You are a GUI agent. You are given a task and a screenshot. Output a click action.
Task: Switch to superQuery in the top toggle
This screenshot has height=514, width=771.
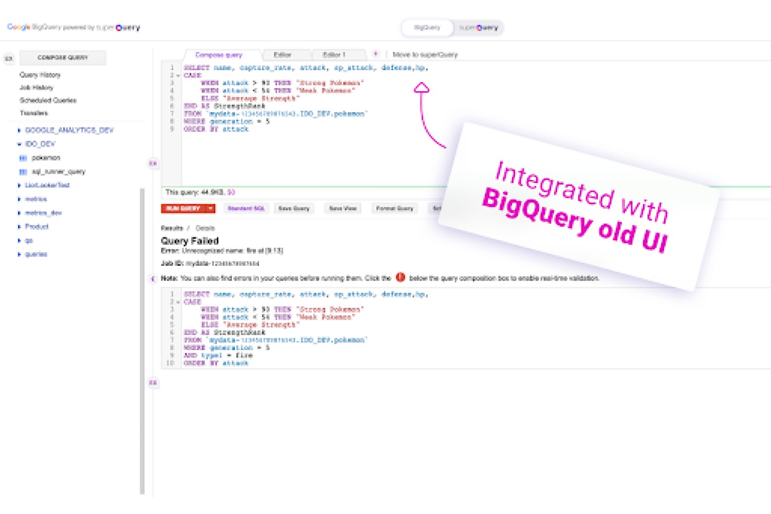point(479,28)
